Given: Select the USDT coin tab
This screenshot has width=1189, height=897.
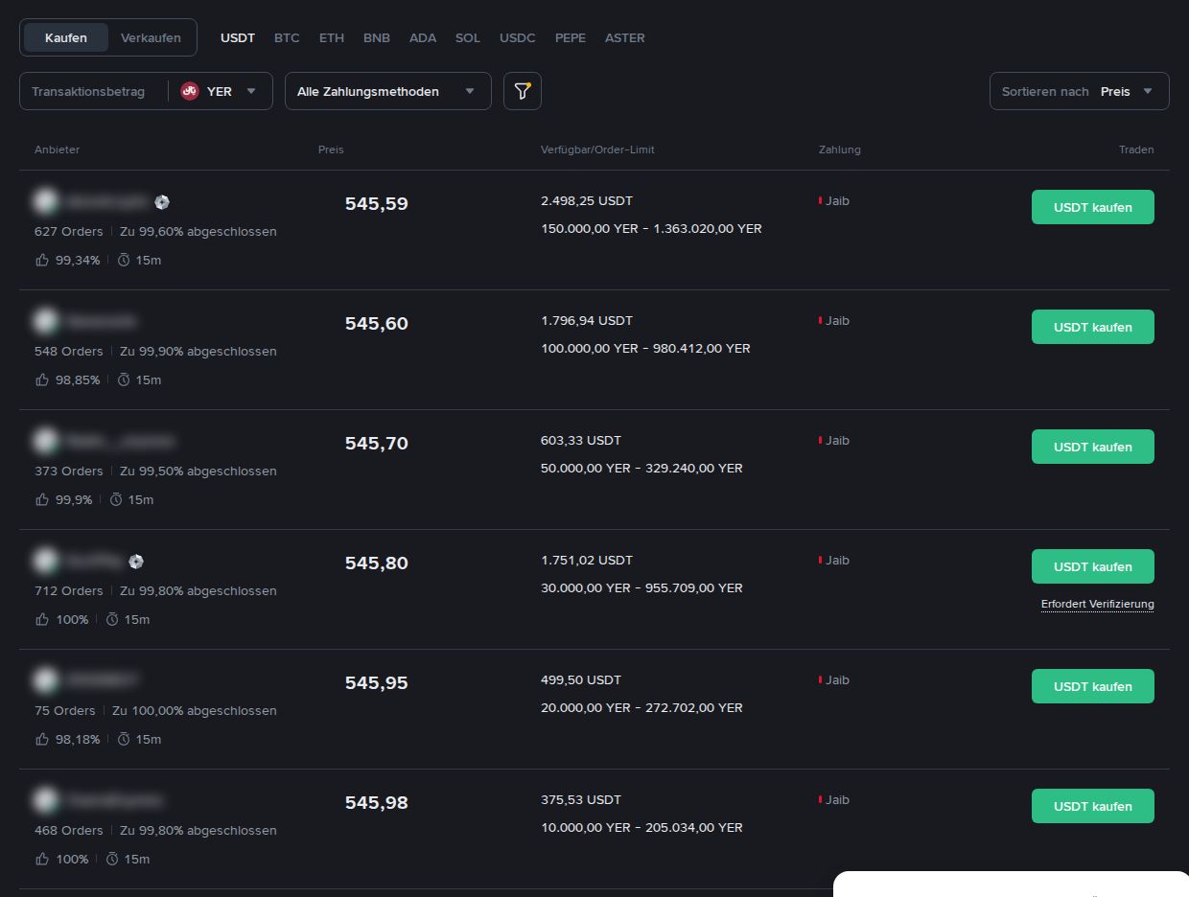Looking at the screenshot, I should click(x=238, y=37).
